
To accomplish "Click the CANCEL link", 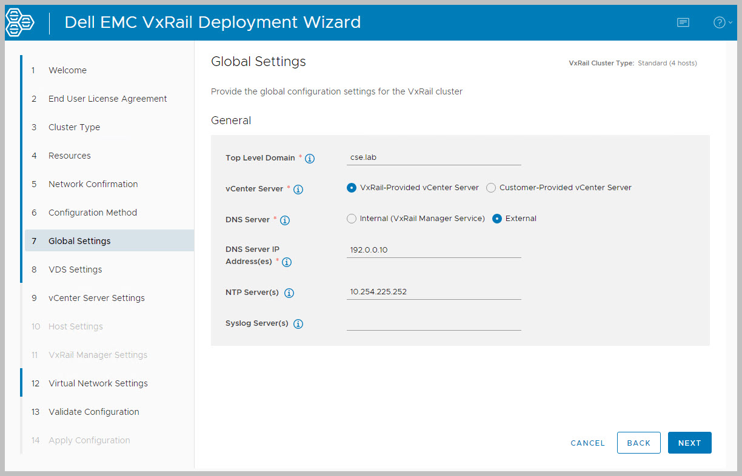I will [587, 443].
